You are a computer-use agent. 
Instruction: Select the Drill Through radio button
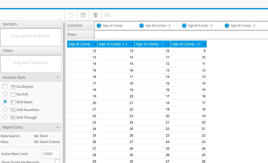tap(5, 117)
